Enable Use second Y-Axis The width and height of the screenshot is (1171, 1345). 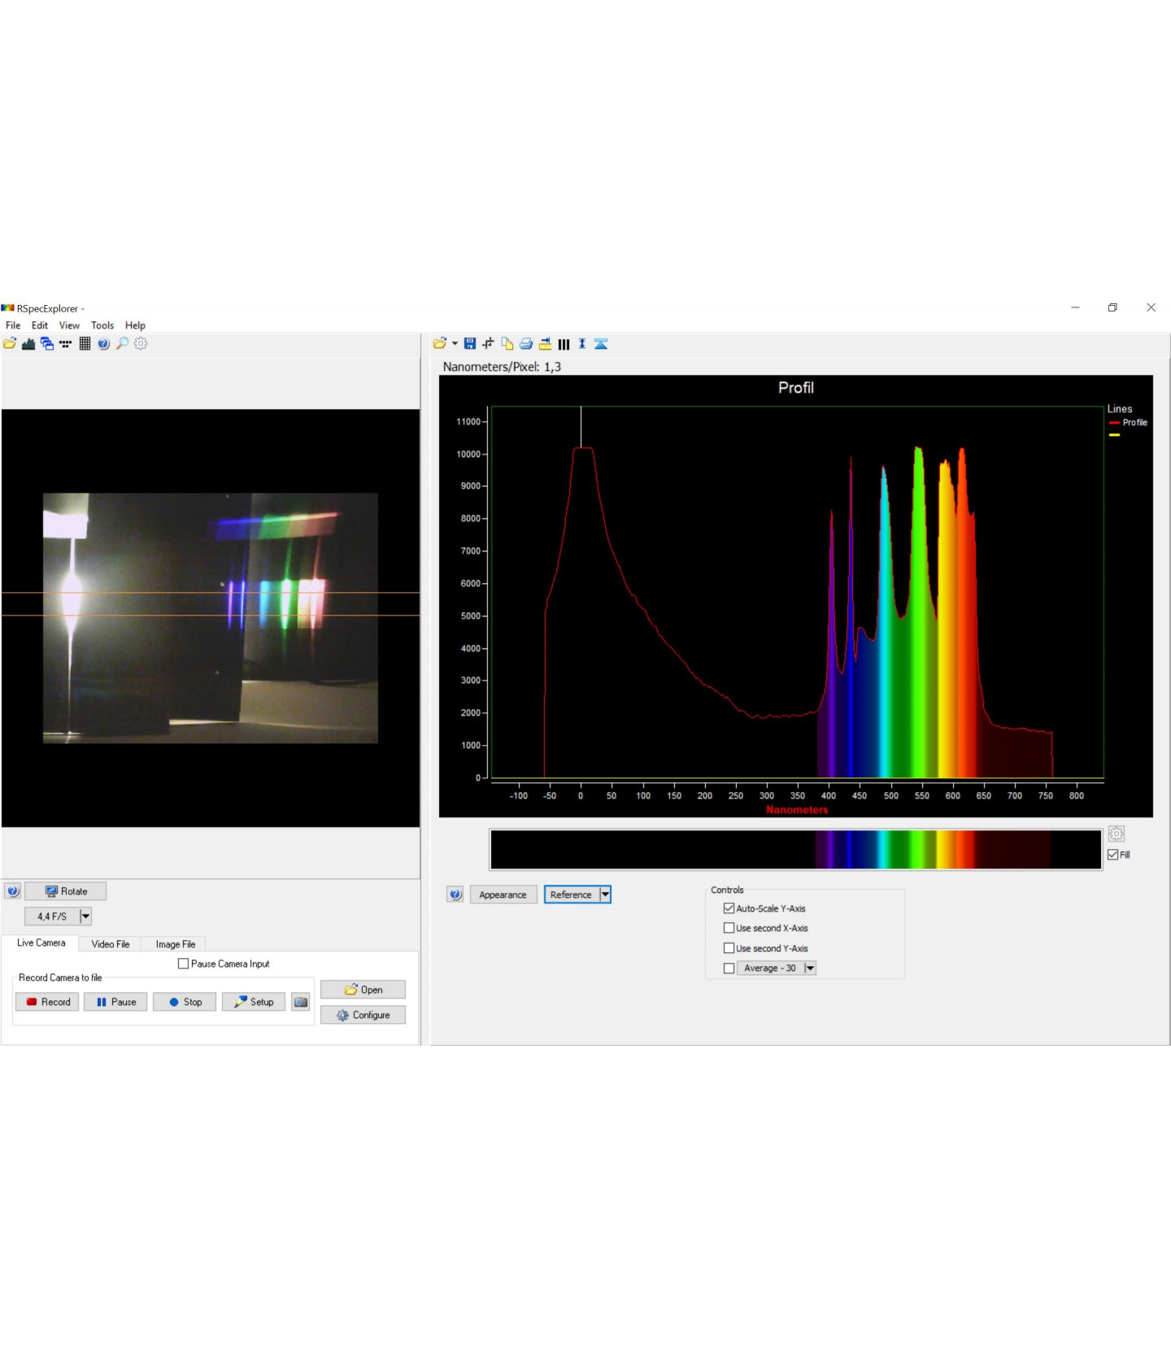click(729, 948)
